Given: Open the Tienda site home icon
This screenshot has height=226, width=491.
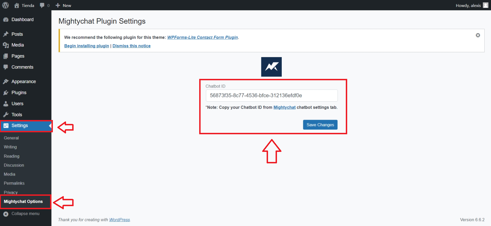Looking at the screenshot, I should 17,5.
